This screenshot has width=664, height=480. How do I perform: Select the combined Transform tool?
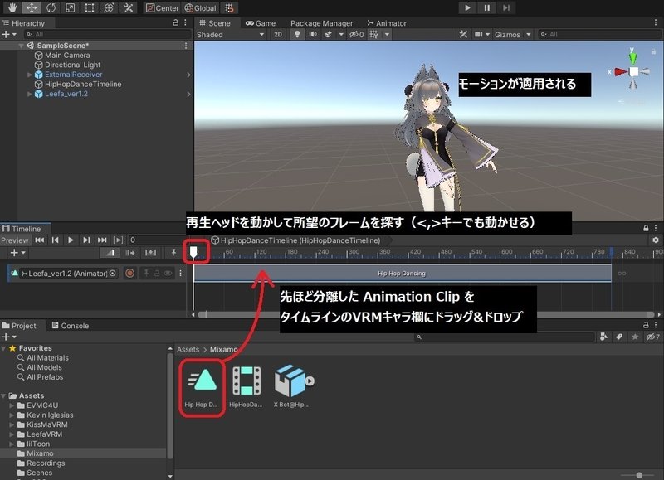pos(109,7)
